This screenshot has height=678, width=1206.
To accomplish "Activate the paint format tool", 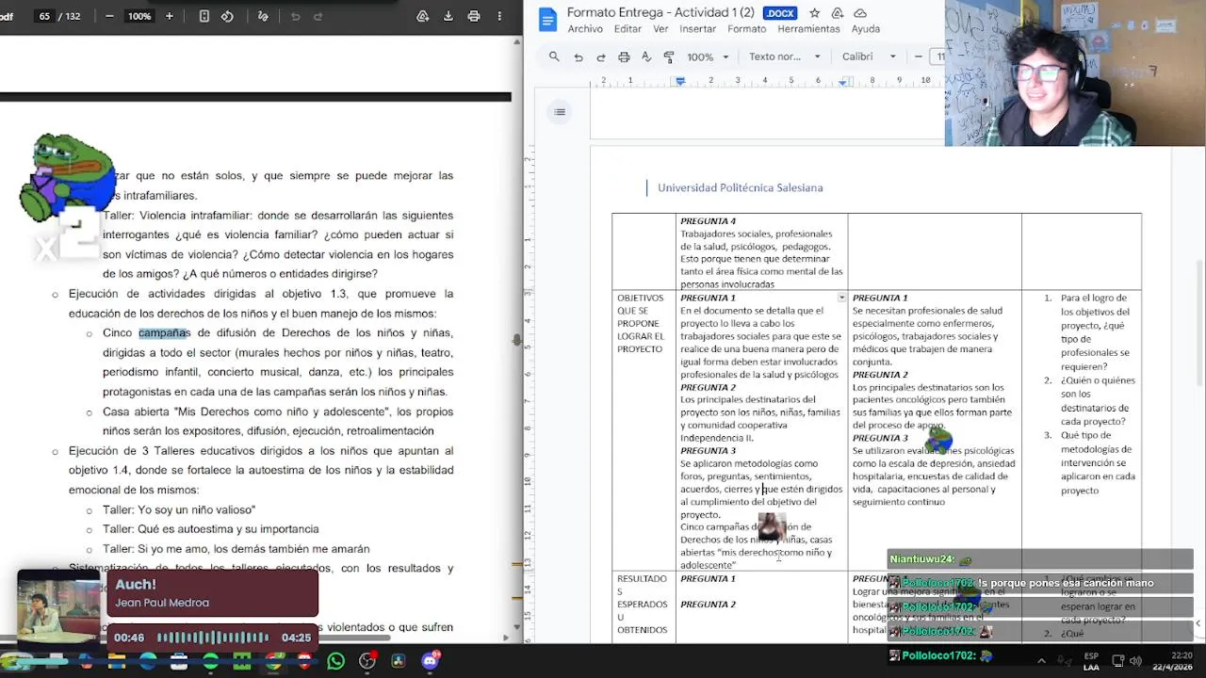I will pyautogui.click(x=669, y=56).
